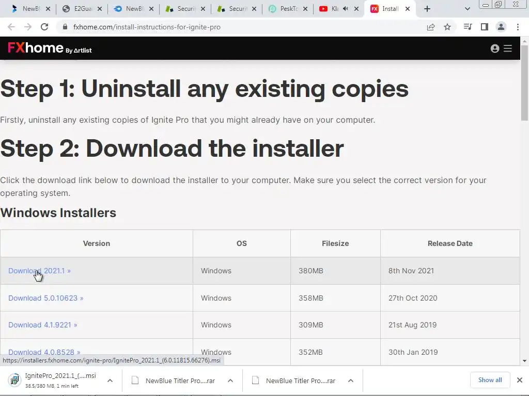Viewport: 529px width, 396px height.
Task: Bookmark this page with star
Action: (447, 27)
